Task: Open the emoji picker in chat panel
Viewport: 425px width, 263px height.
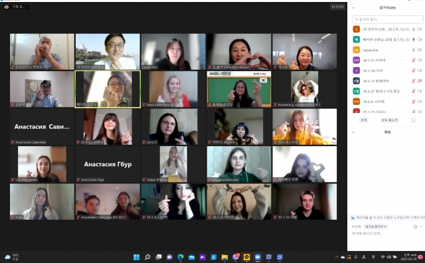Action: pyautogui.click(x=415, y=226)
